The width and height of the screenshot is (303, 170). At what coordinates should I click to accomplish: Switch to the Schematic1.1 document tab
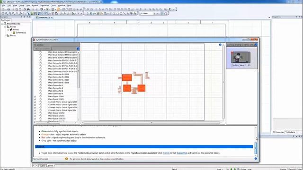(x=44, y=17)
